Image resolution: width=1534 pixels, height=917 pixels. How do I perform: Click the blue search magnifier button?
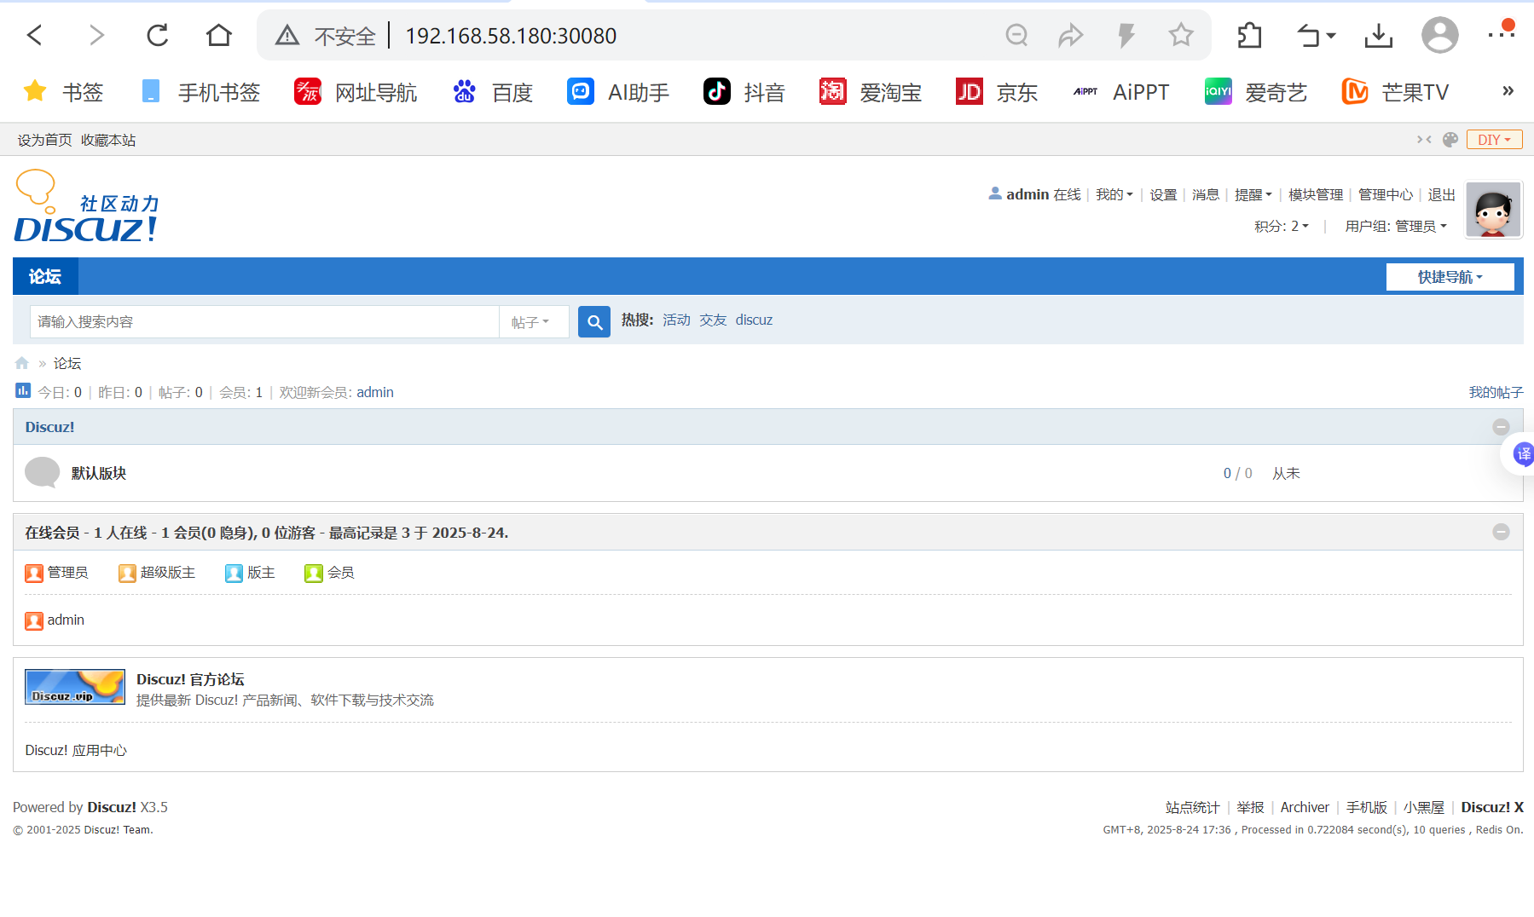pos(594,321)
